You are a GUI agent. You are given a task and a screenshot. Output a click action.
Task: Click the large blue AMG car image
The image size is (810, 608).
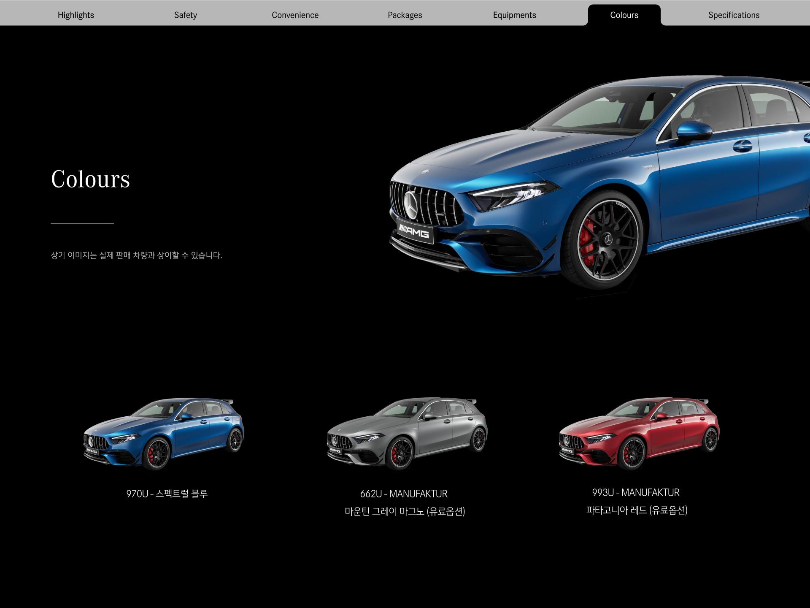(599, 184)
